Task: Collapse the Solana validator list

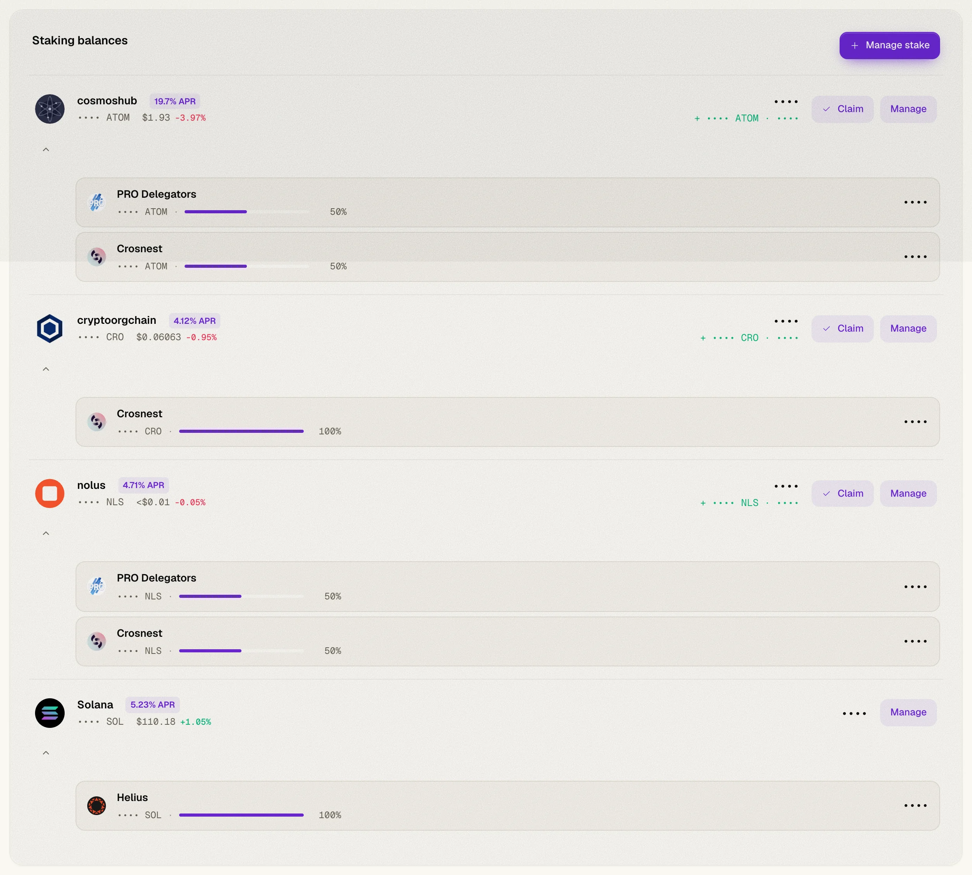Action: [46, 753]
